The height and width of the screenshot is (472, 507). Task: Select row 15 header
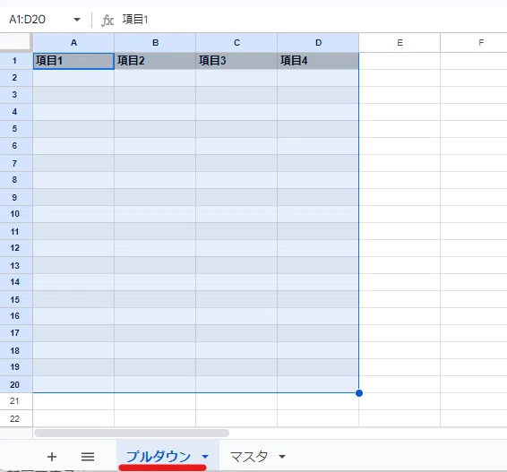pos(16,299)
